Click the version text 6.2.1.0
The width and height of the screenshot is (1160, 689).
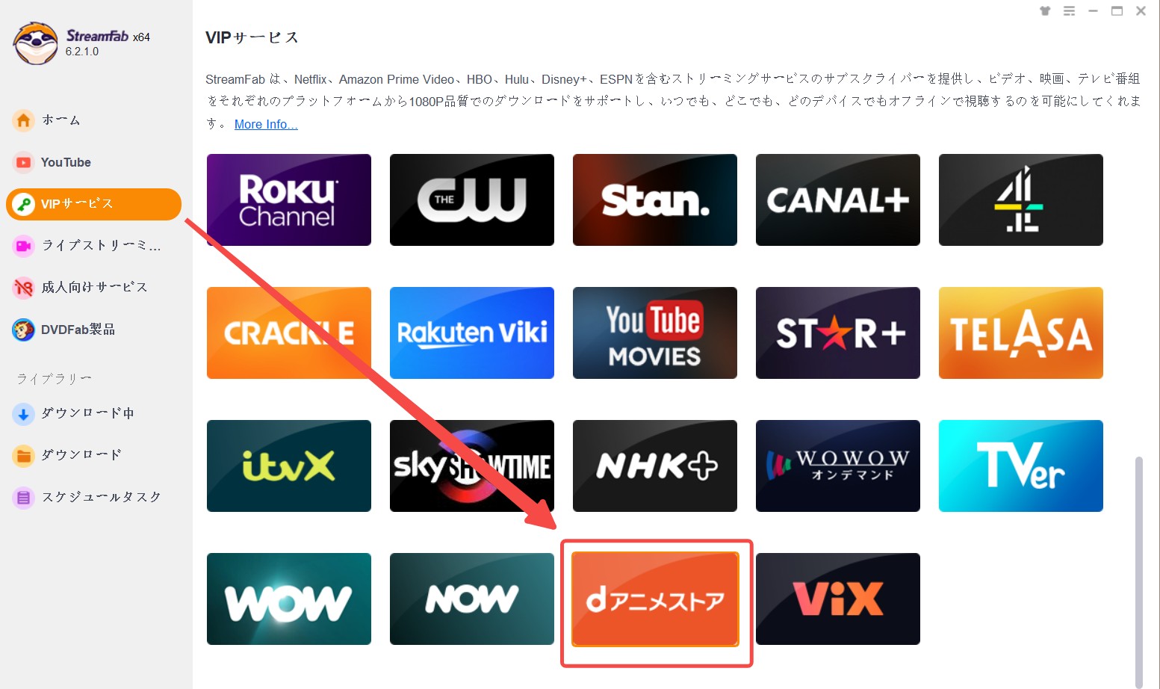coord(82,52)
